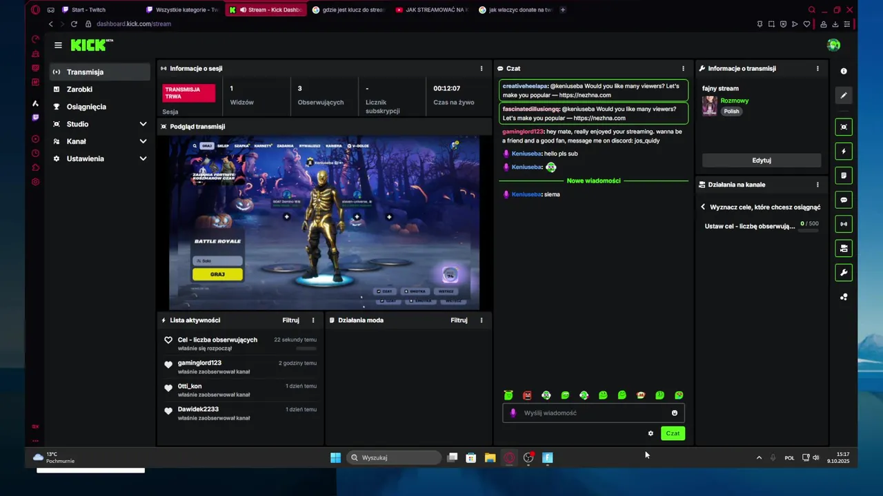
Task: Click the info icon in the right toolbar
Action: [x=844, y=71]
